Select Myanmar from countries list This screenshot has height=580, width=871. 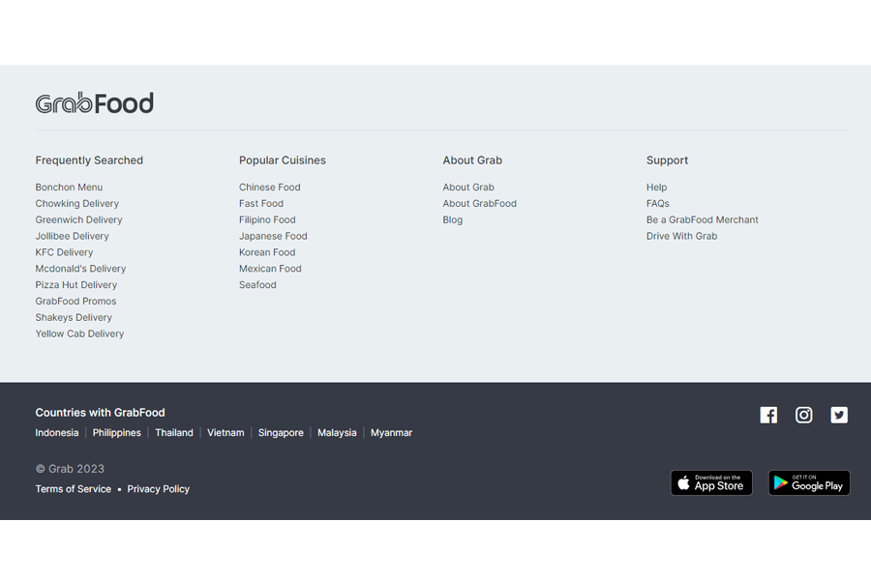391,433
